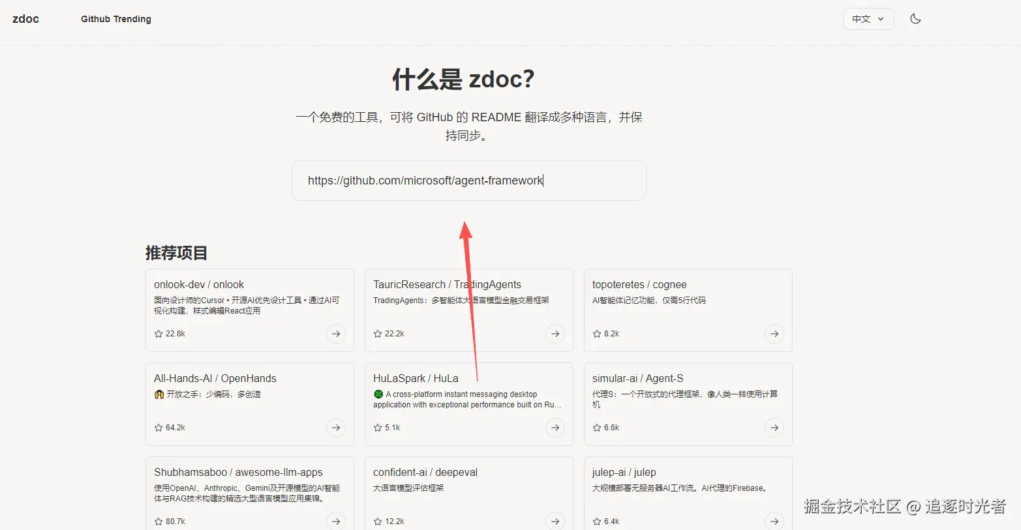
Task: Click the 64.2k star count on OpenHands
Action: (175, 428)
